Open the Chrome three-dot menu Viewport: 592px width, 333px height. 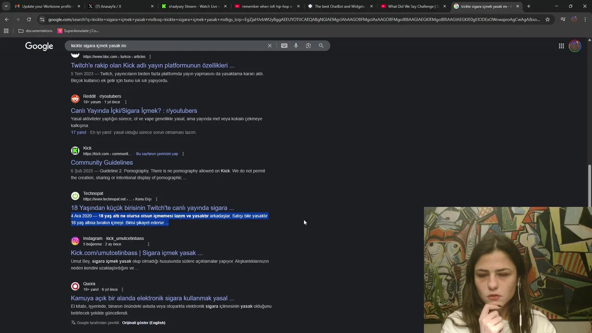click(x=585, y=19)
